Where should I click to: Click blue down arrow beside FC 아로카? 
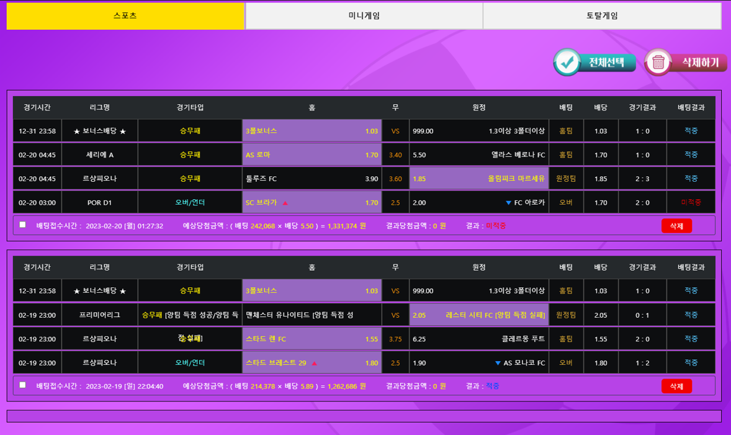508,202
